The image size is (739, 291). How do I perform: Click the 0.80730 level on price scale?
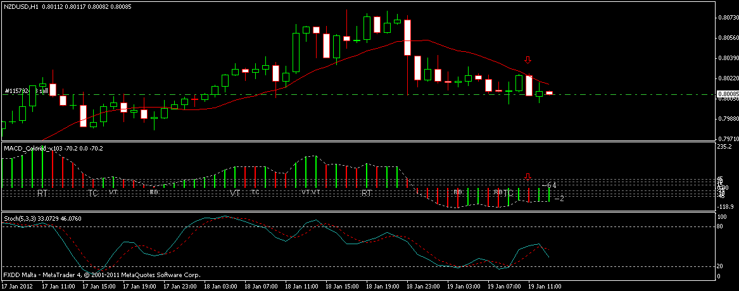coord(725,18)
